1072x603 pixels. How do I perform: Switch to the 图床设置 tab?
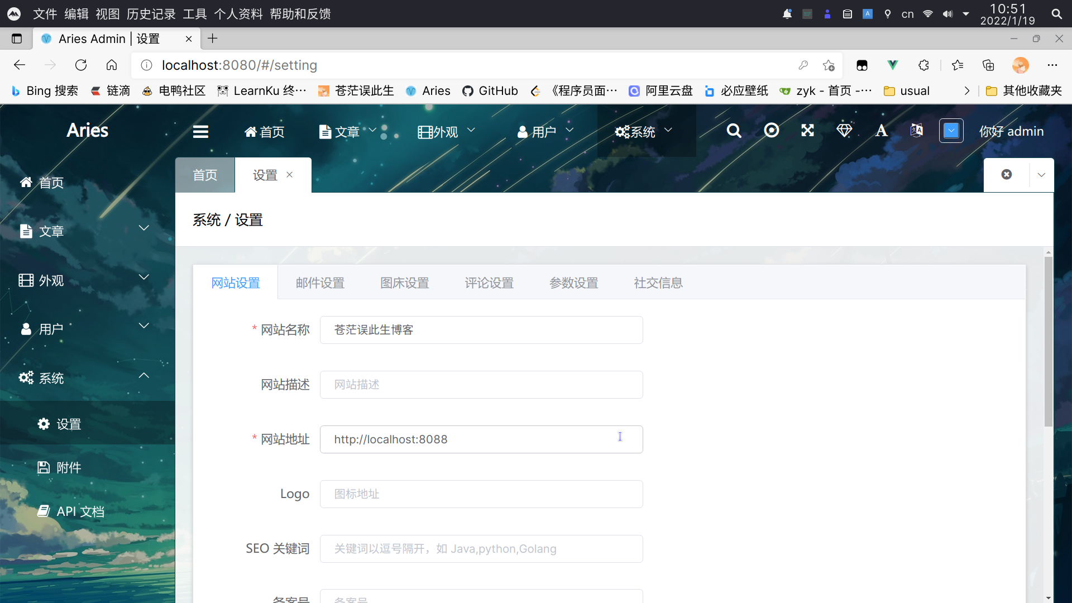(x=404, y=283)
